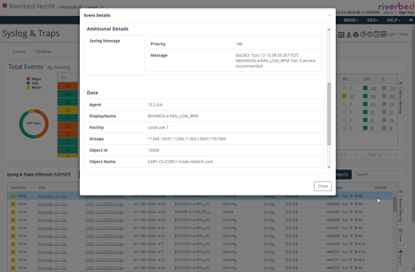Click the download export icon
The image size is (415, 272).
(x=348, y=35)
